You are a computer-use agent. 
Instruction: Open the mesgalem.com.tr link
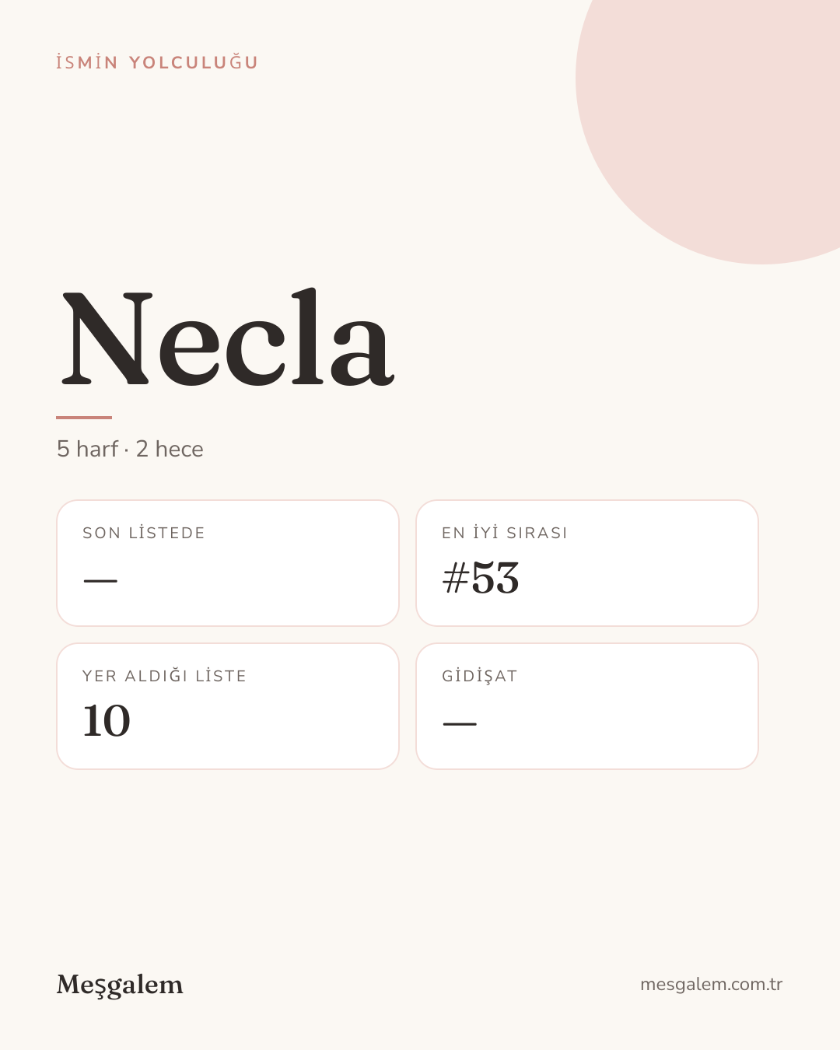(x=711, y=985)
